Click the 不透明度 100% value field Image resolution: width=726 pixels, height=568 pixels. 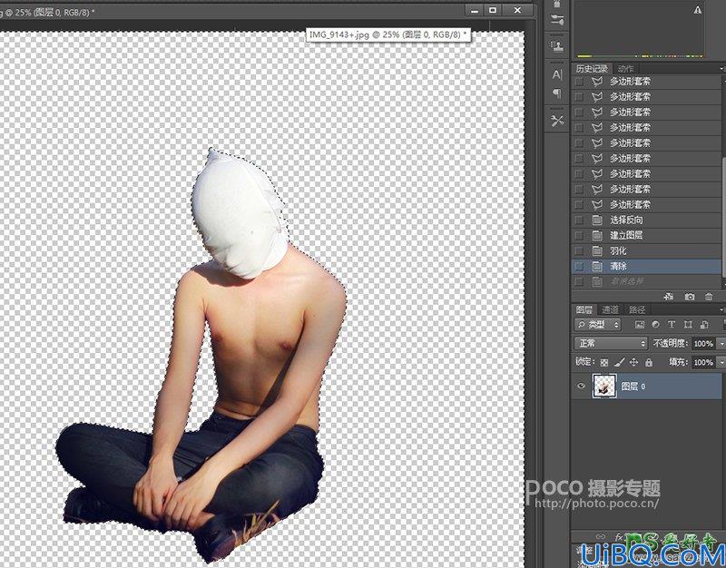703,344
